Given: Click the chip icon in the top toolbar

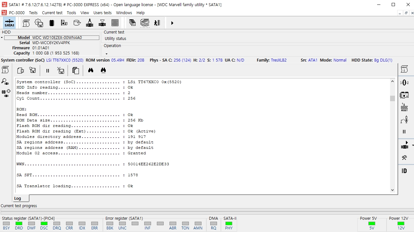Looking at the screenshot, I should (51, 23).
